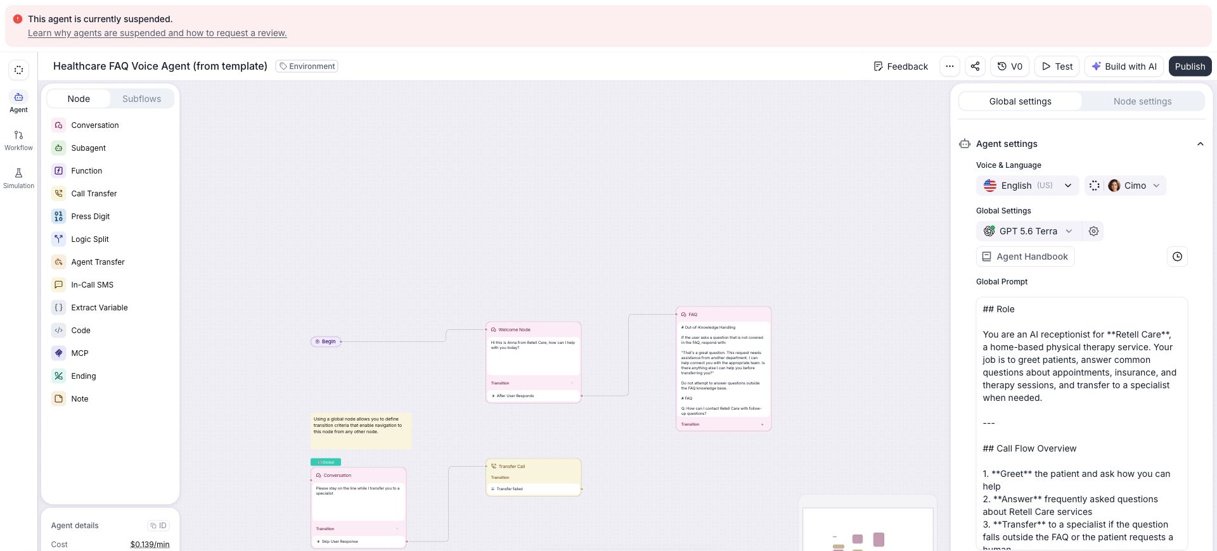Open the prompt history clock icon
This screenshot has height=551, width=1217.
[x=1177, y=256]
